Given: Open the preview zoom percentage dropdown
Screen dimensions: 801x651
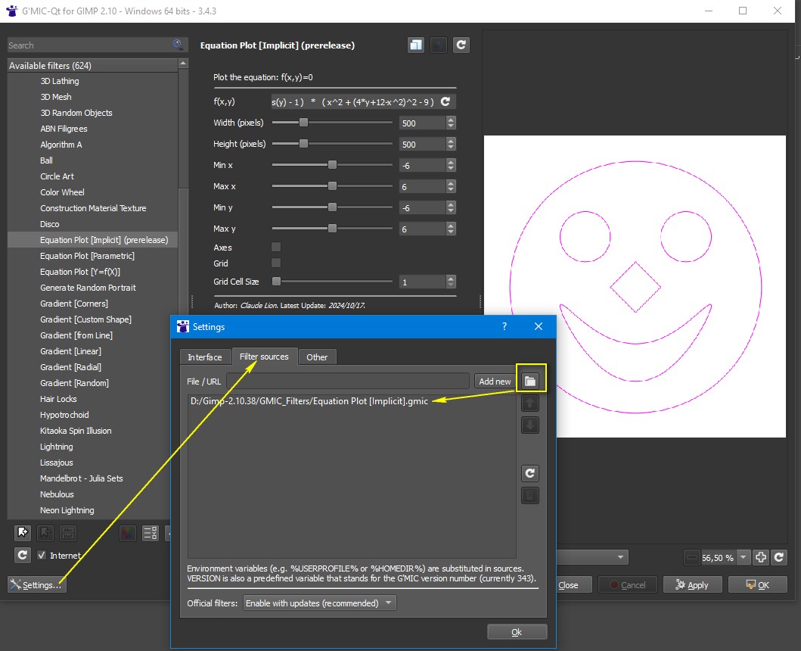Looking at the screenshot, I should [x=744, y=557].
